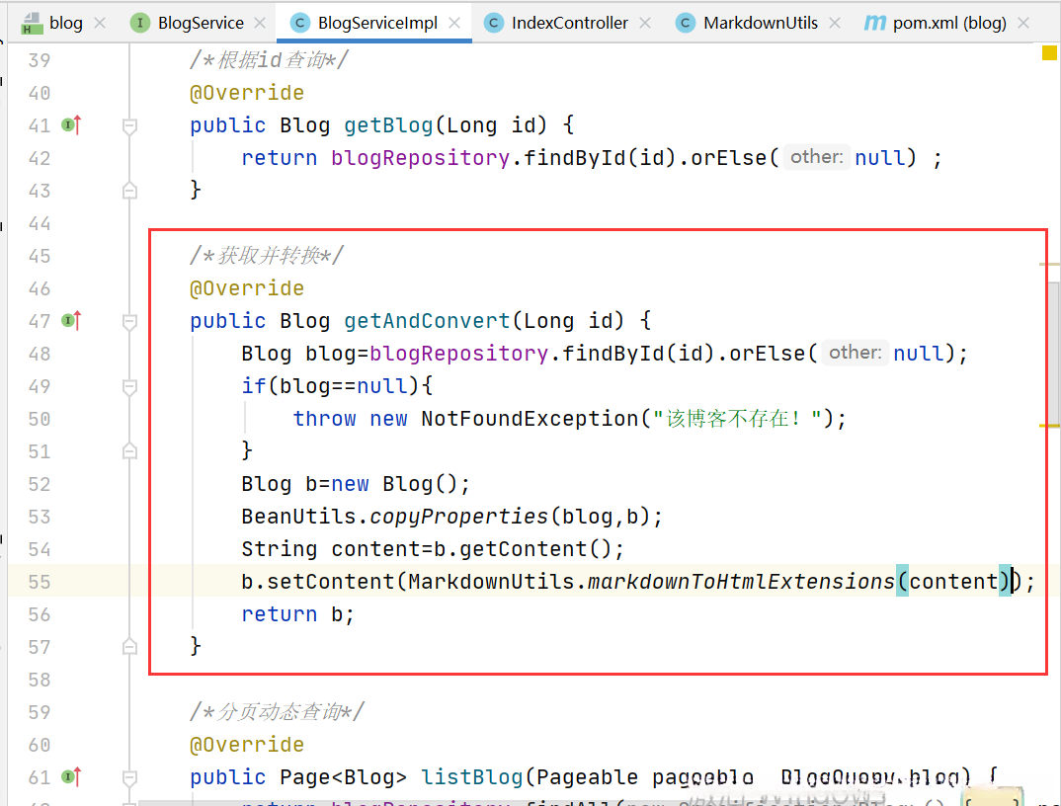Click the class icon on MarkdownUtils tab
Screen dimensions: 1061x806
(x=686, y=23)
